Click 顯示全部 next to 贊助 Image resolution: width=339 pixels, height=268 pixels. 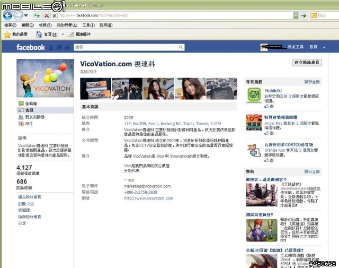click(x=312, y=171)
